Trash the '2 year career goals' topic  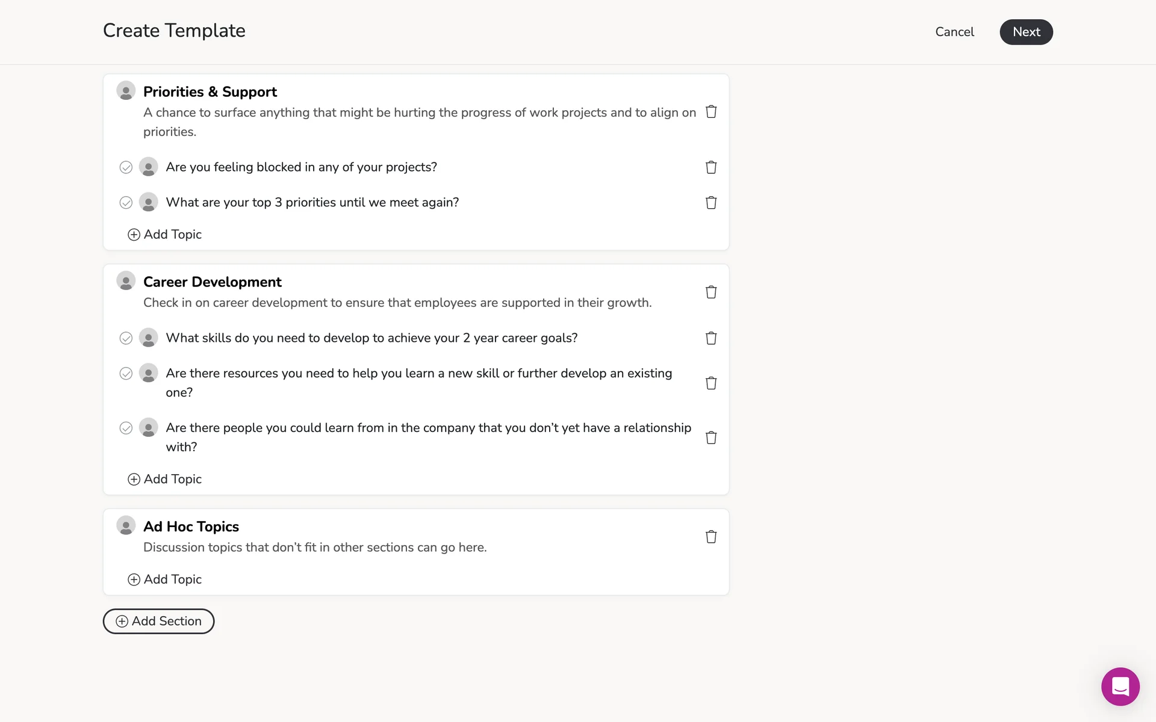[711, 338]
